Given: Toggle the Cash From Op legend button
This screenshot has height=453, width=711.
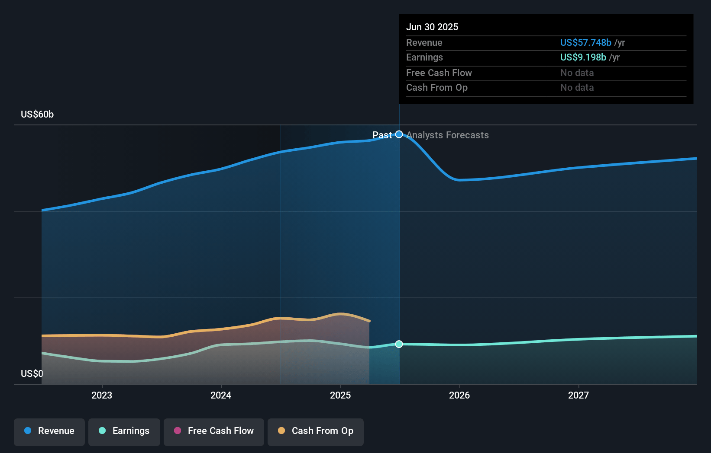Looking at the screenshot, I should 316,432.
